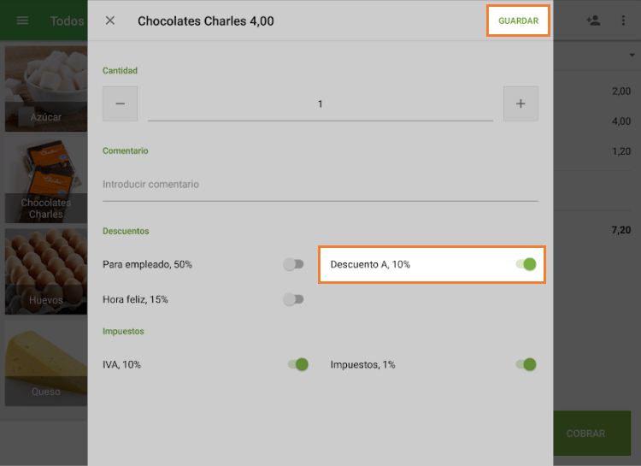Save changes with GUARDAR
641x466 pixels.
point(518,21)
